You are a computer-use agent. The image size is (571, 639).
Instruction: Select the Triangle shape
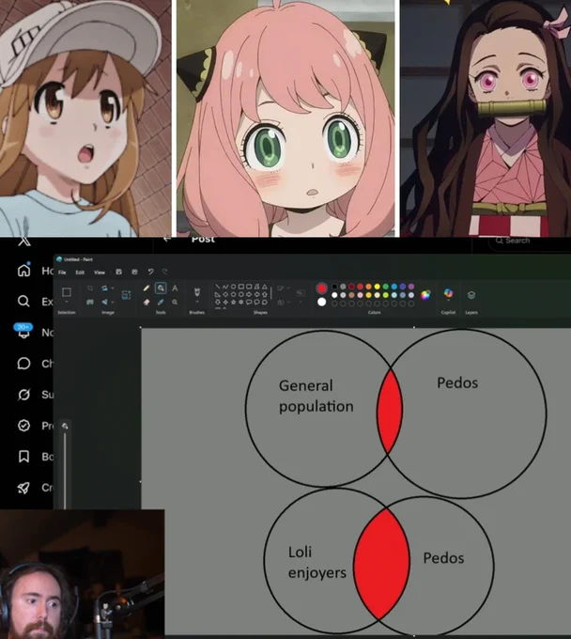pyautogui.click(x=265, y=287)
